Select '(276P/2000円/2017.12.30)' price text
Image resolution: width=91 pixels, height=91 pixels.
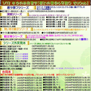click(x=33, y=20)
